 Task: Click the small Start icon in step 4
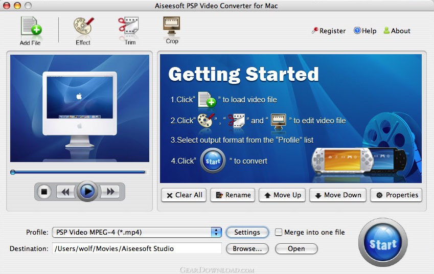(213, 161)
